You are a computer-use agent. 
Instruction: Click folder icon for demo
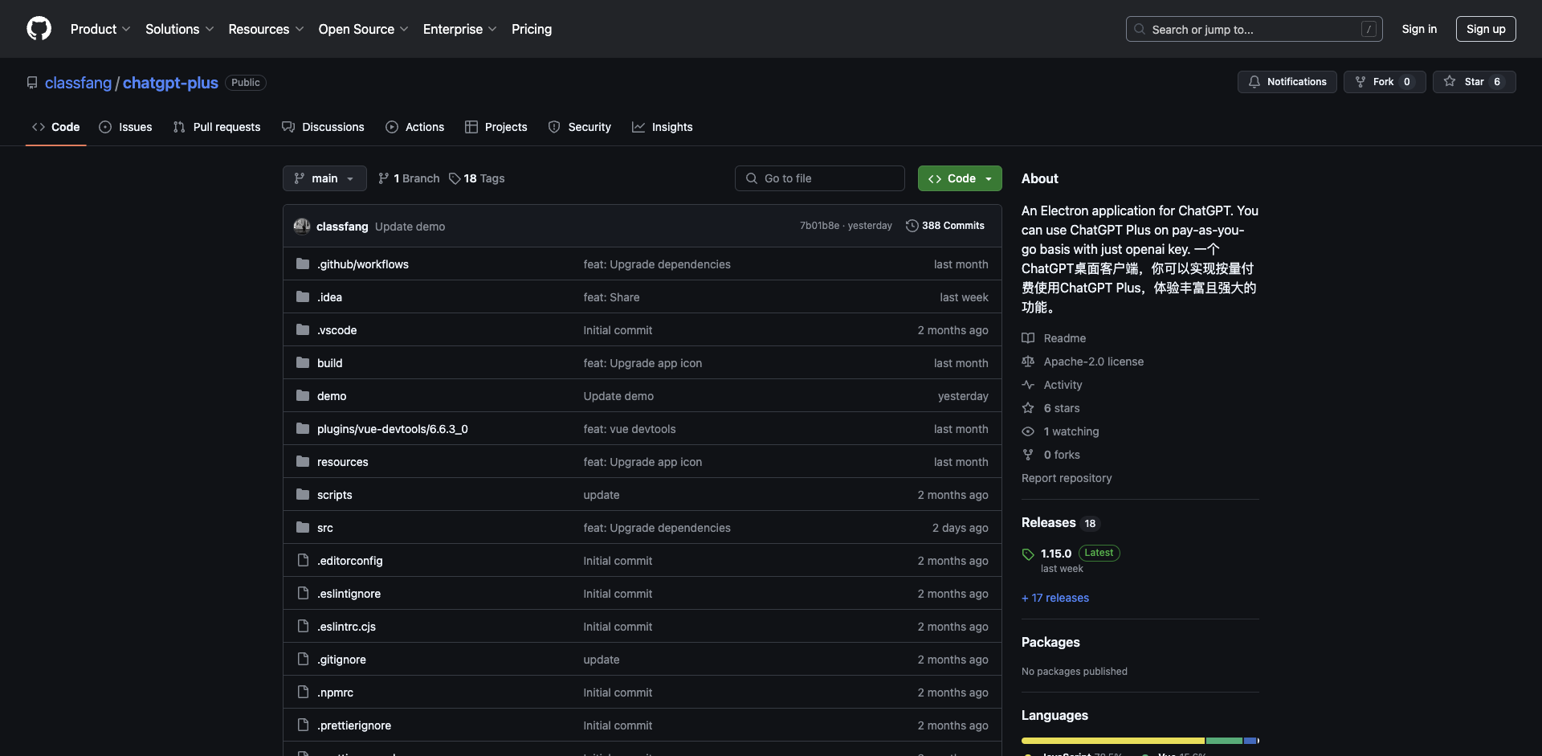(x=303, y=395)
